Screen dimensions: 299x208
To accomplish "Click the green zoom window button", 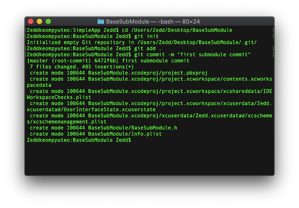I will 48,22.
